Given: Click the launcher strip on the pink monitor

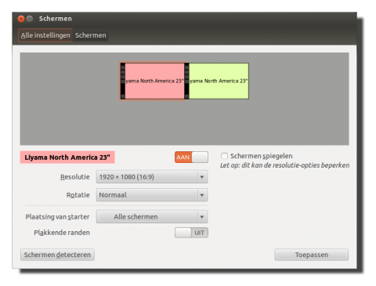Looking at the screenshot, I should point(123,81).
